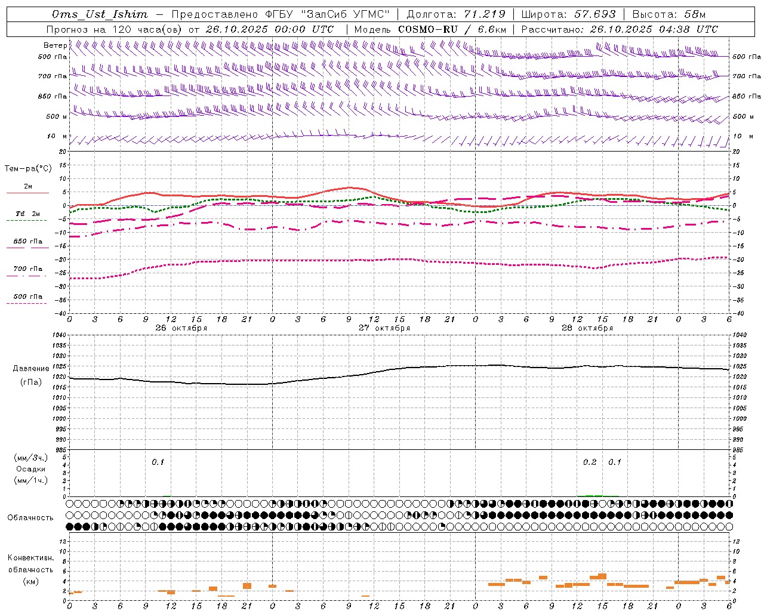Click the red 2м temperature legend line
Viewport: 764px width, 611px height.
[27, 193]
